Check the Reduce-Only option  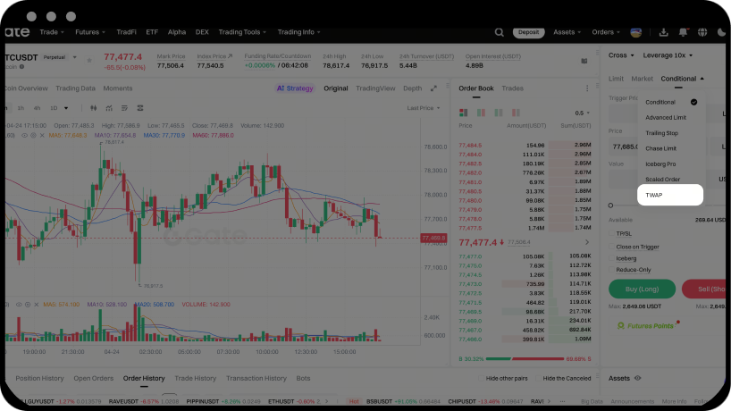pyautogui.click(x=612, y=269)
